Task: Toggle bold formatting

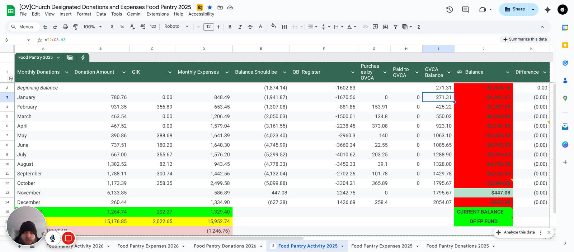Action: click(x=230, y=27)
